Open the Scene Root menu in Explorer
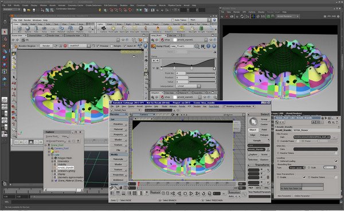 52,136
